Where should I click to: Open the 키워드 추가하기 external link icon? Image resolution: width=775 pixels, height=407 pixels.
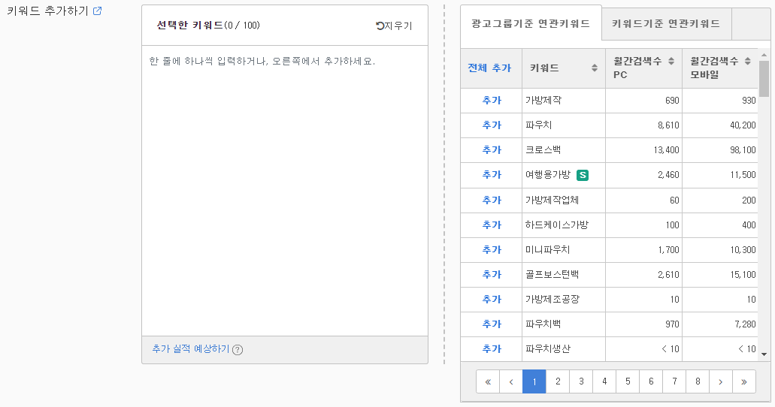point(98,11)
